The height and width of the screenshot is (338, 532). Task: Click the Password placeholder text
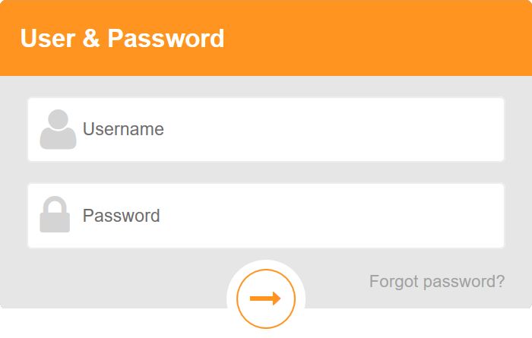point(122,216)
